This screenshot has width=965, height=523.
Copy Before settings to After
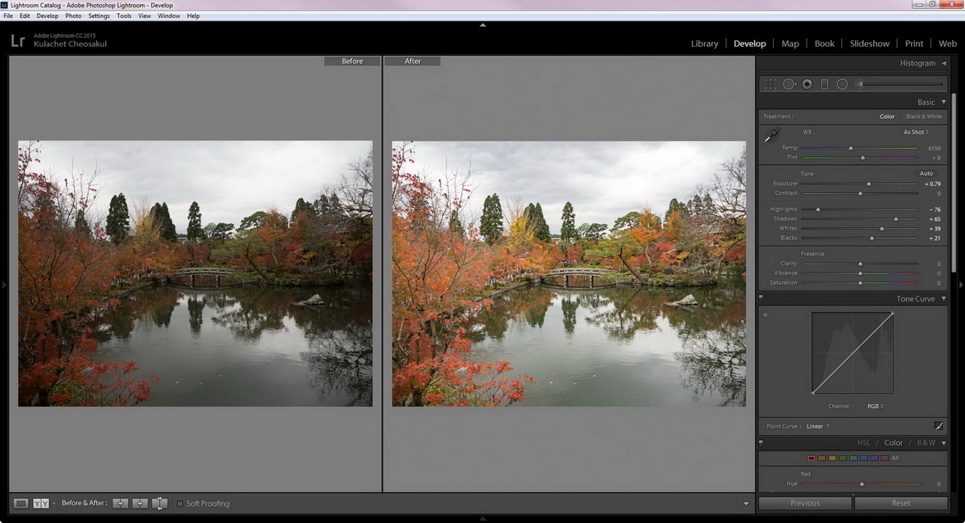pos(120,503)
